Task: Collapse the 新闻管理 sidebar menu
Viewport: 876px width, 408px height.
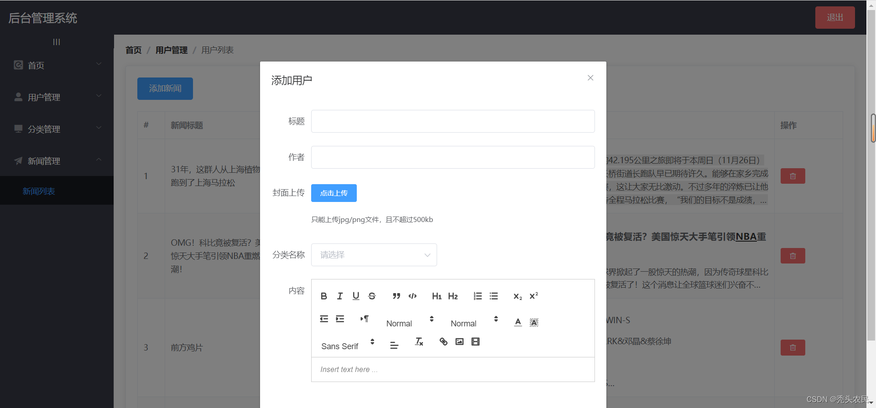Action: click(57, 161)
